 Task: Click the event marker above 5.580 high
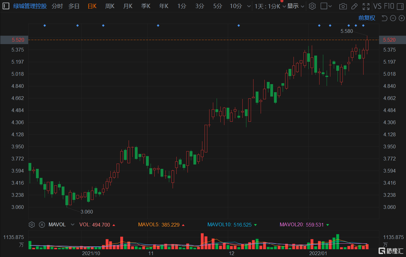coord(363,25)
